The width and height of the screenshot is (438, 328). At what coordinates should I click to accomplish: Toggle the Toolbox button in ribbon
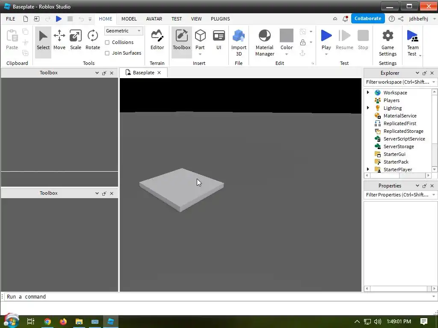(x=181, y=42)
